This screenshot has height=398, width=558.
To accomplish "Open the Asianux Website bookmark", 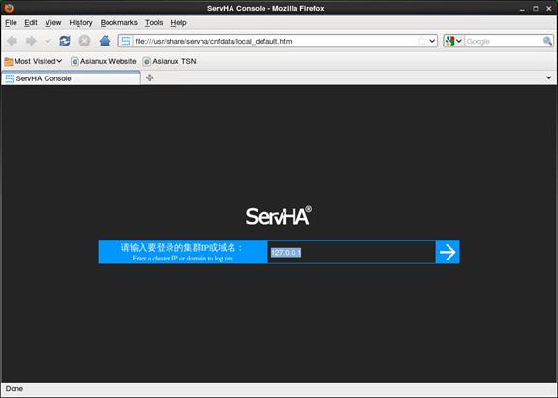I will coord(104,62).
